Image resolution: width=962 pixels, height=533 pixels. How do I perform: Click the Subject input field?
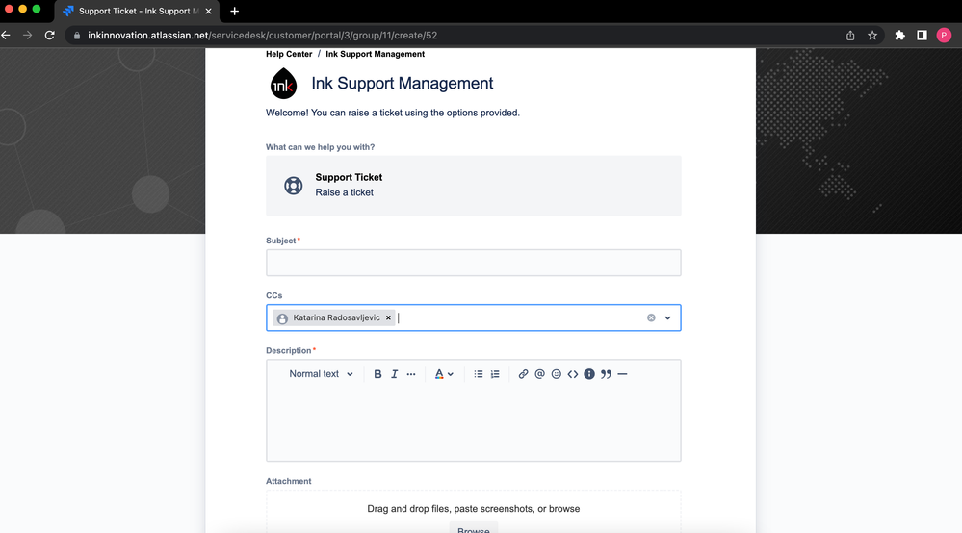(474, 263)
